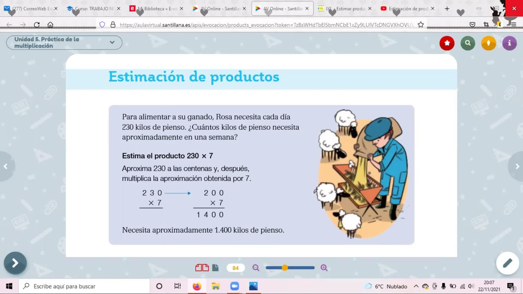The image size is (523, 294).
Task: Click the red star favorites icon
Action: (447, 43)
